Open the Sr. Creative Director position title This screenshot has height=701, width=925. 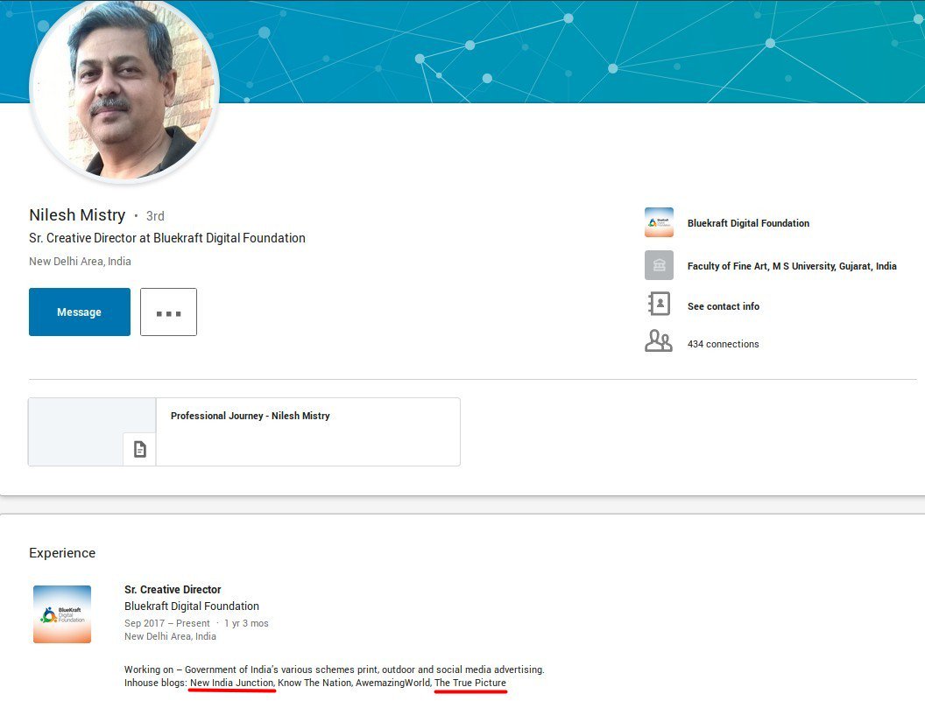(x=173, y=590)
